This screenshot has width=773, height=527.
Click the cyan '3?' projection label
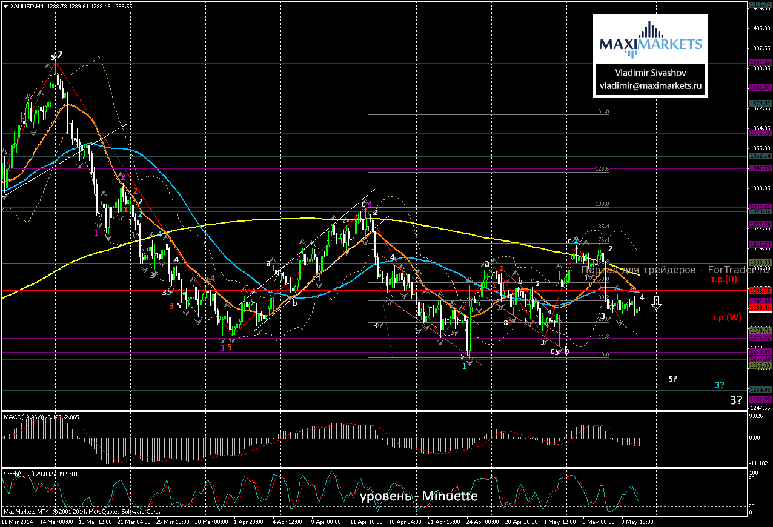coord(720,385)
